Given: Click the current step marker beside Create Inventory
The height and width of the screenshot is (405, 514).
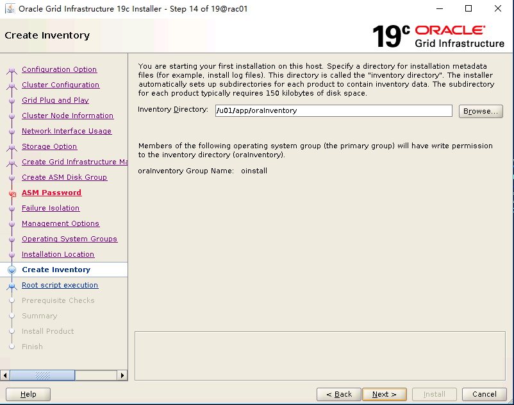Looking at the screenshot, I should (x=12, y=270).
